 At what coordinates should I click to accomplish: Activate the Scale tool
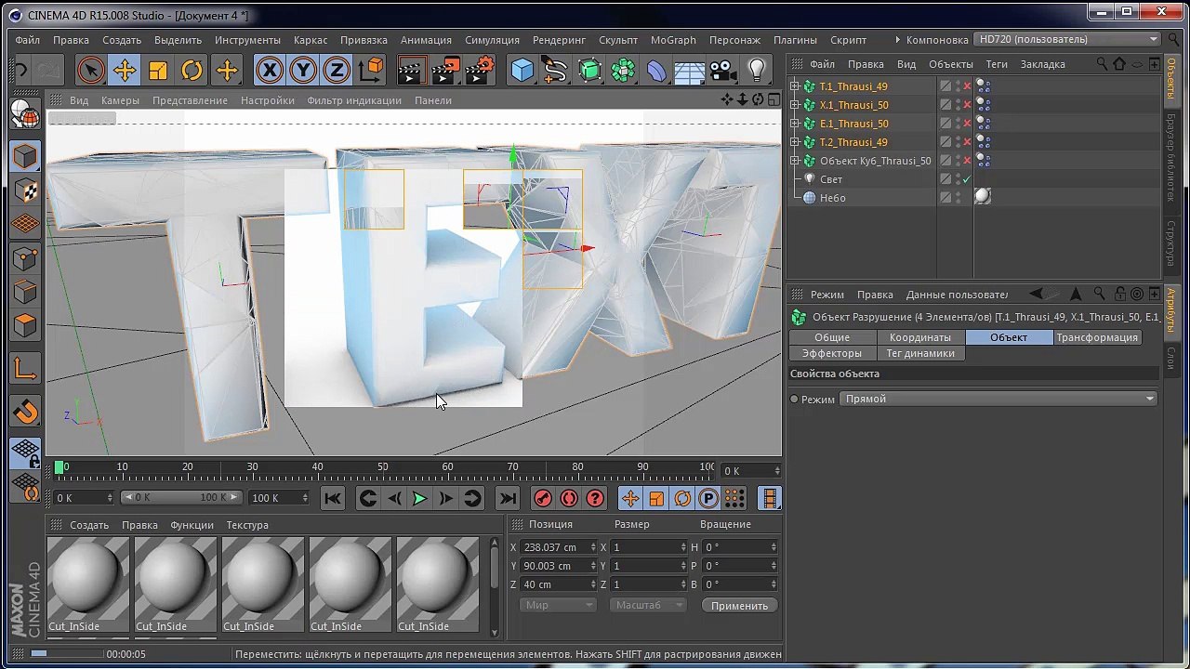tap(158, 71)
